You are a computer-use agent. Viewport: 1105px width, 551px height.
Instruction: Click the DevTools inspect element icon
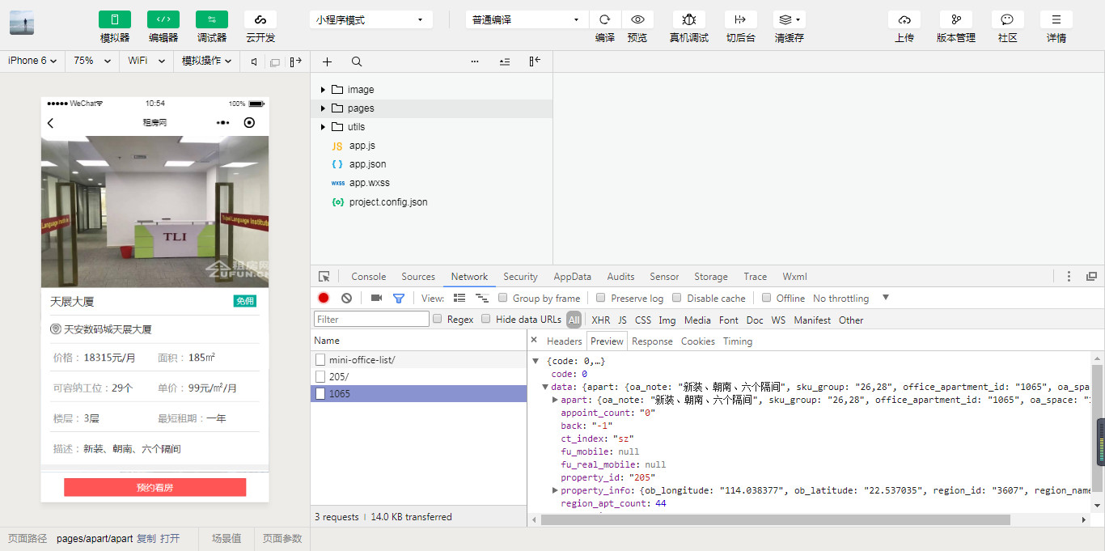tap(324, 277)
